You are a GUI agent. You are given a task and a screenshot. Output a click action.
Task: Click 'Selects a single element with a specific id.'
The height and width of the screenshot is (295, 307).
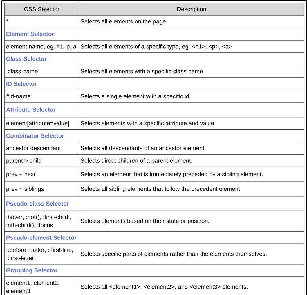click(x=136, y=96)
